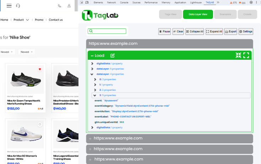Open the TagLab Settings button

pos(246,32)
